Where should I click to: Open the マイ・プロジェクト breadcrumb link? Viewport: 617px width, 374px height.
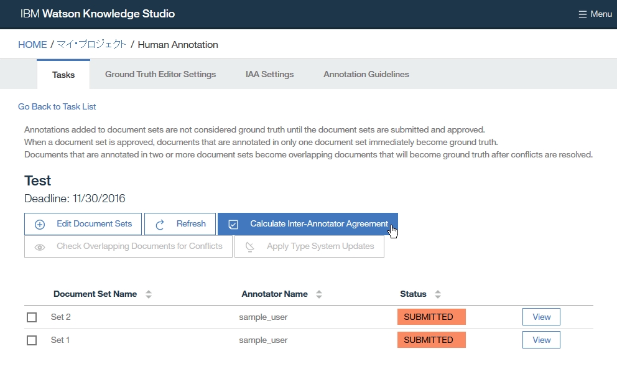click(x=91, y=45)
